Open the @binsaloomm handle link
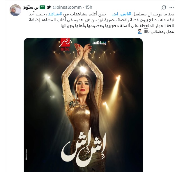The height and width of the screenshot is (172, 175). [67, 7]
